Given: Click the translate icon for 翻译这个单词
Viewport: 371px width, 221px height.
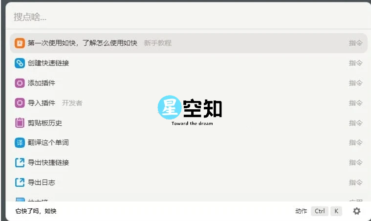Looking at the screenshot, I should (20, 142).
